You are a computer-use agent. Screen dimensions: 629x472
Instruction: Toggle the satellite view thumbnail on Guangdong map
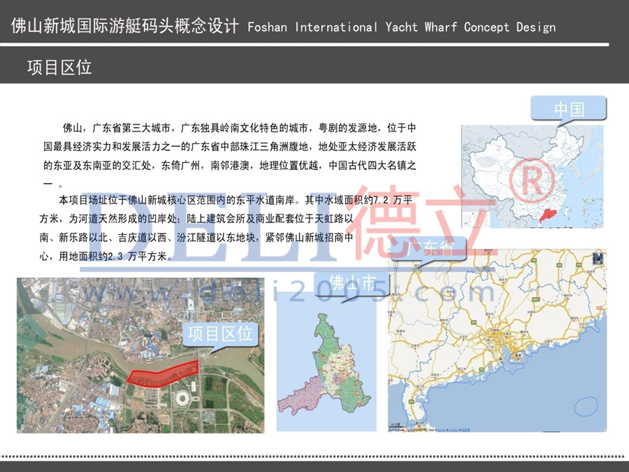point(598,258)
